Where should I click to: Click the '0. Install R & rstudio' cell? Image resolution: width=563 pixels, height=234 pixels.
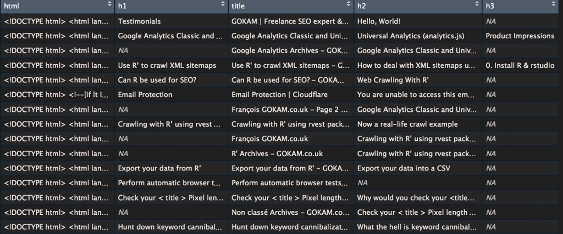point(520,65)
